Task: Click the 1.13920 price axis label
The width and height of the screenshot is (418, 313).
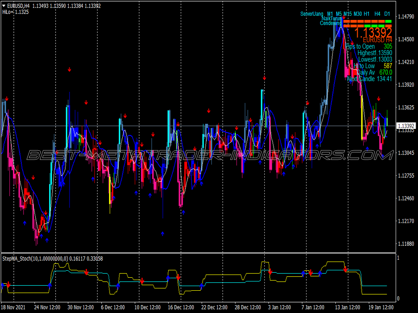Action: [406, 85]
